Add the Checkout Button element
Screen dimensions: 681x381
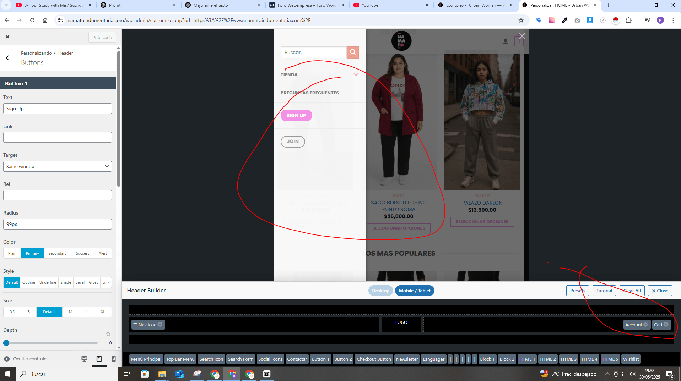pyautogui.click(x=374, y=359)
